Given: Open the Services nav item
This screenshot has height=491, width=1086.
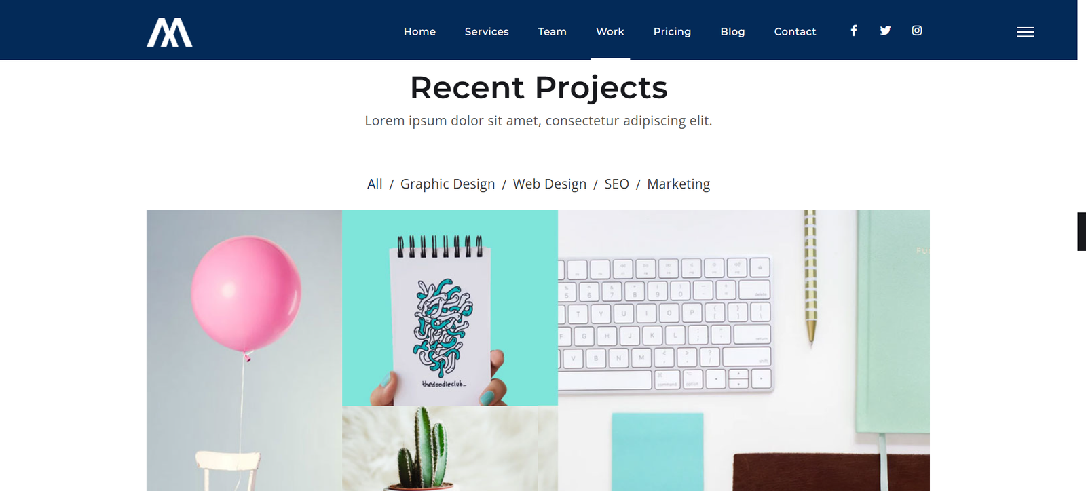Looking at the screenshot, I should point(487,31).
